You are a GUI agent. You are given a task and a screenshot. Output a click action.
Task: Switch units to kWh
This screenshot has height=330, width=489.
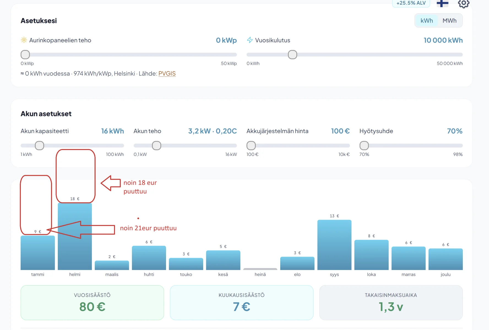(426, 21)
